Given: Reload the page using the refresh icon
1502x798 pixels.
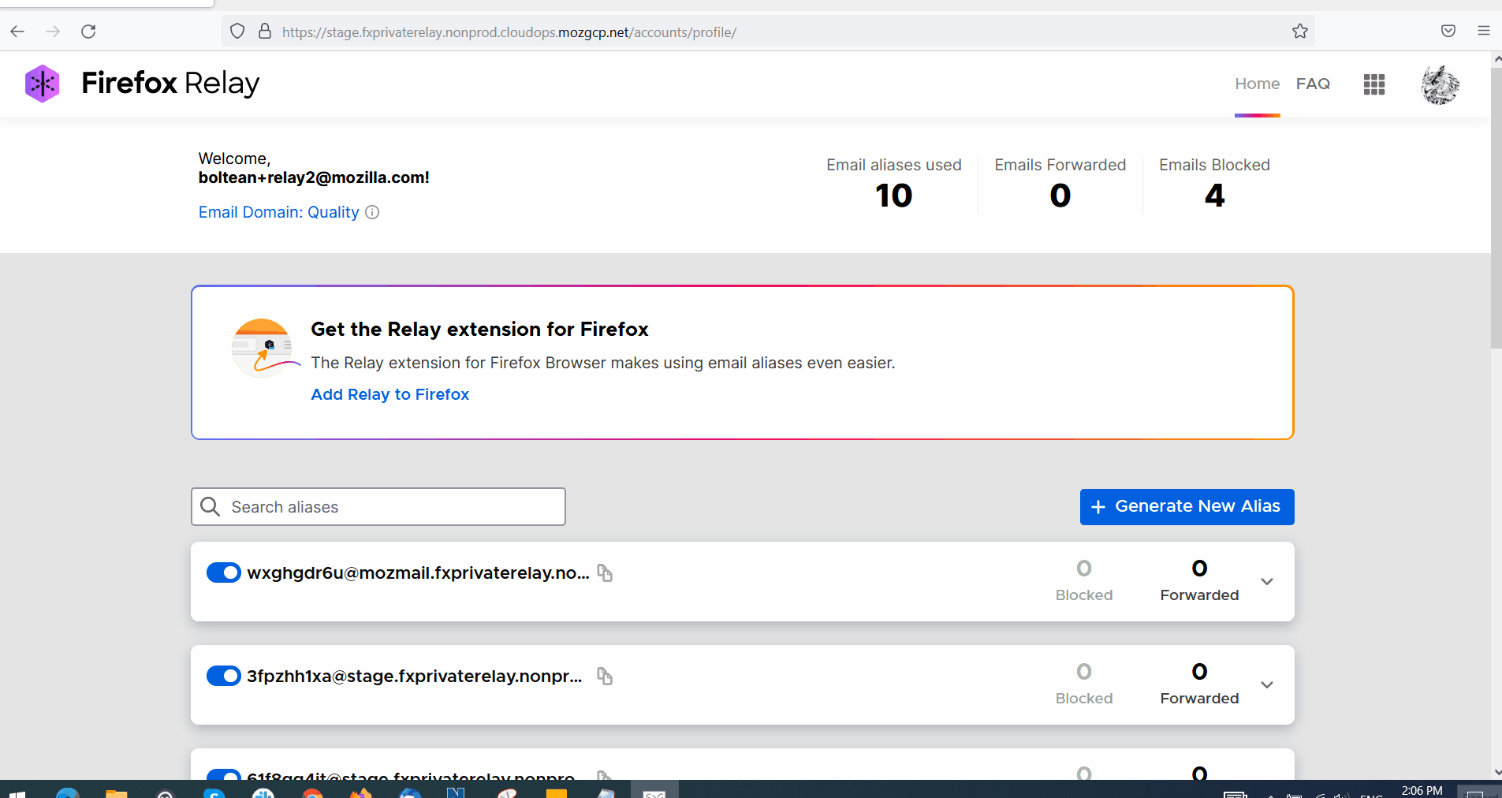Looking at the screenshot, I should pos(88,32).
